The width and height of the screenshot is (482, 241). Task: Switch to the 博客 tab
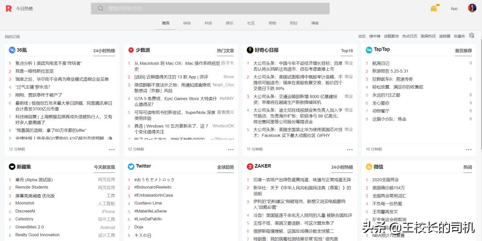315,23
